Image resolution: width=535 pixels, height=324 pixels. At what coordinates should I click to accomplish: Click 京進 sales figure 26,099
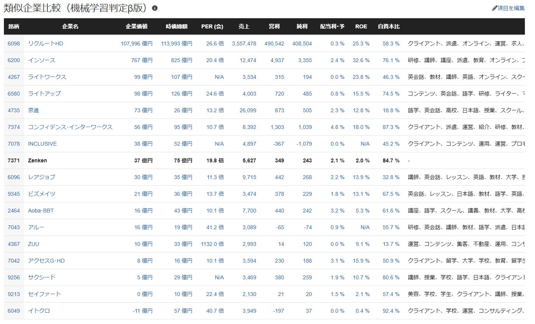pyautogui.click(x=248, y=110)
